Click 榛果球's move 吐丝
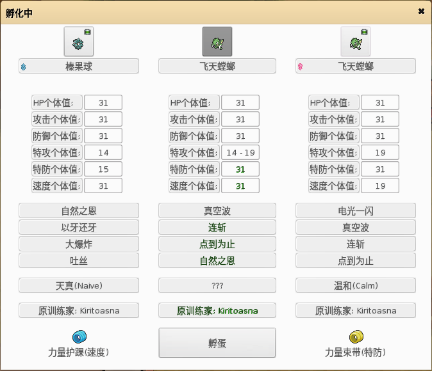 79,260
